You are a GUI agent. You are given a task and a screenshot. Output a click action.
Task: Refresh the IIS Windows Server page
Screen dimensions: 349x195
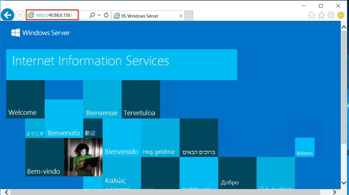click(106, 15)
